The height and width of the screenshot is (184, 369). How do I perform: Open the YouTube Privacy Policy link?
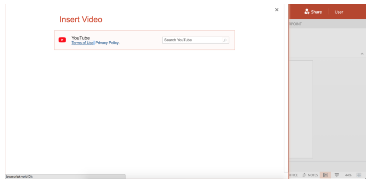[x=107, y=43]
